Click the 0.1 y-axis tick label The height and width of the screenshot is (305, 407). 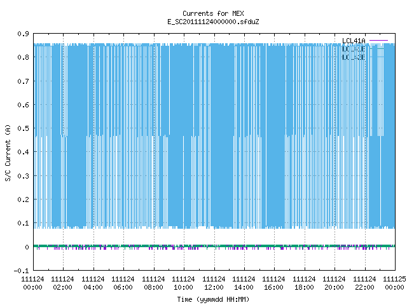[23, 223]
